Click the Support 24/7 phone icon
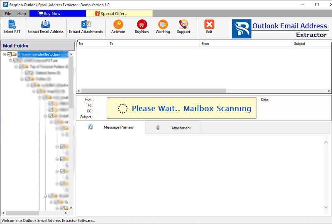 click(183, 24)
